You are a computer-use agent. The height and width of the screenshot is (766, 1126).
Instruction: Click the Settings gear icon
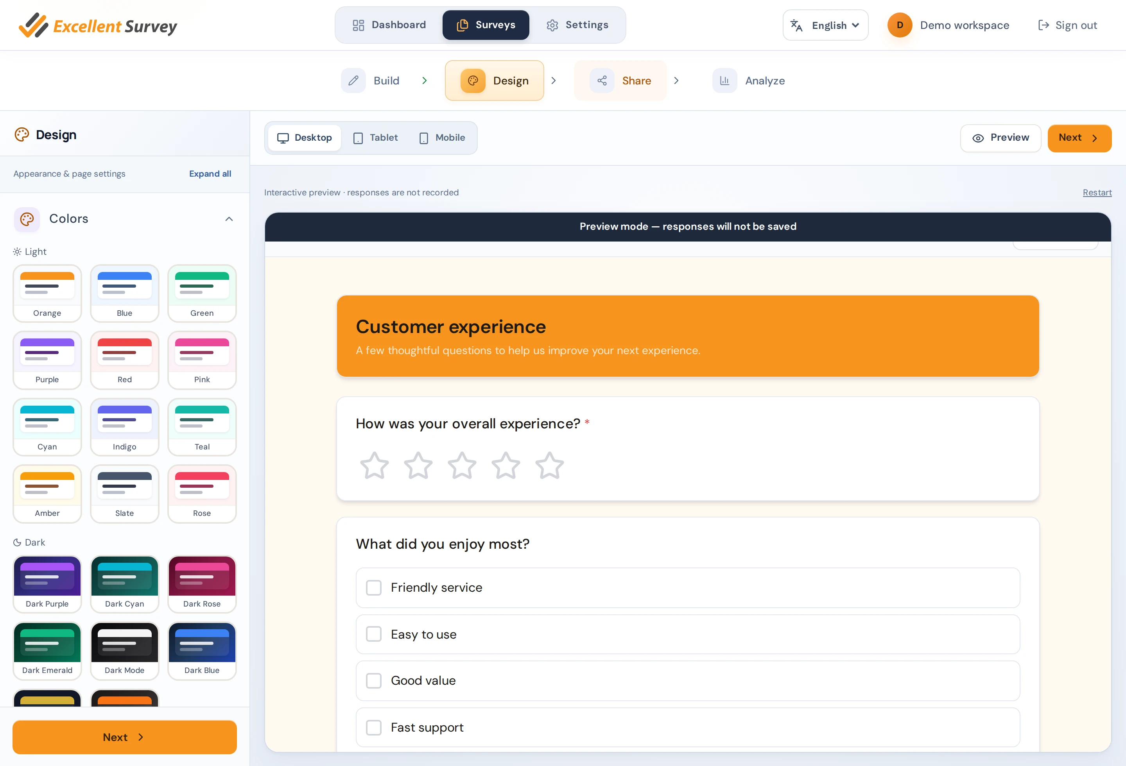(x=552, y=25)
